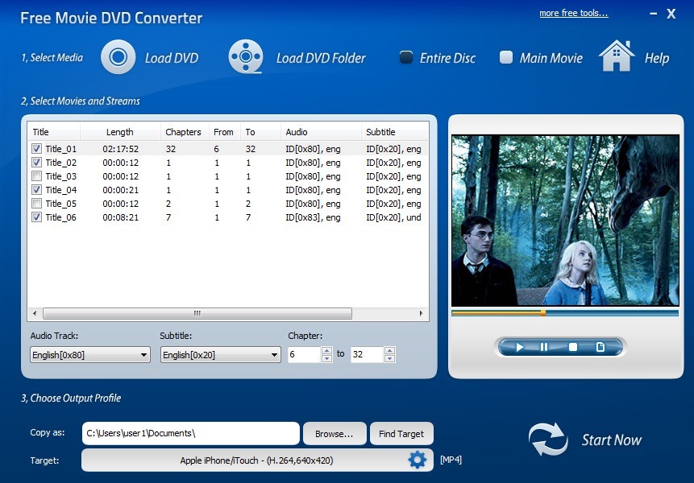Click the [MP4] format label
694x483 pixels.
(x=451, y=460)
